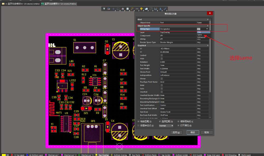Click the greyed keepout region tool

(x=151, y=9)
